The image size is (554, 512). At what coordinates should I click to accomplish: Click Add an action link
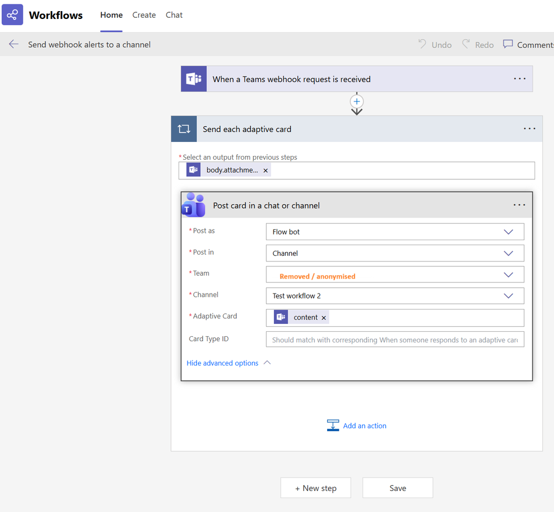click(365, 426)
